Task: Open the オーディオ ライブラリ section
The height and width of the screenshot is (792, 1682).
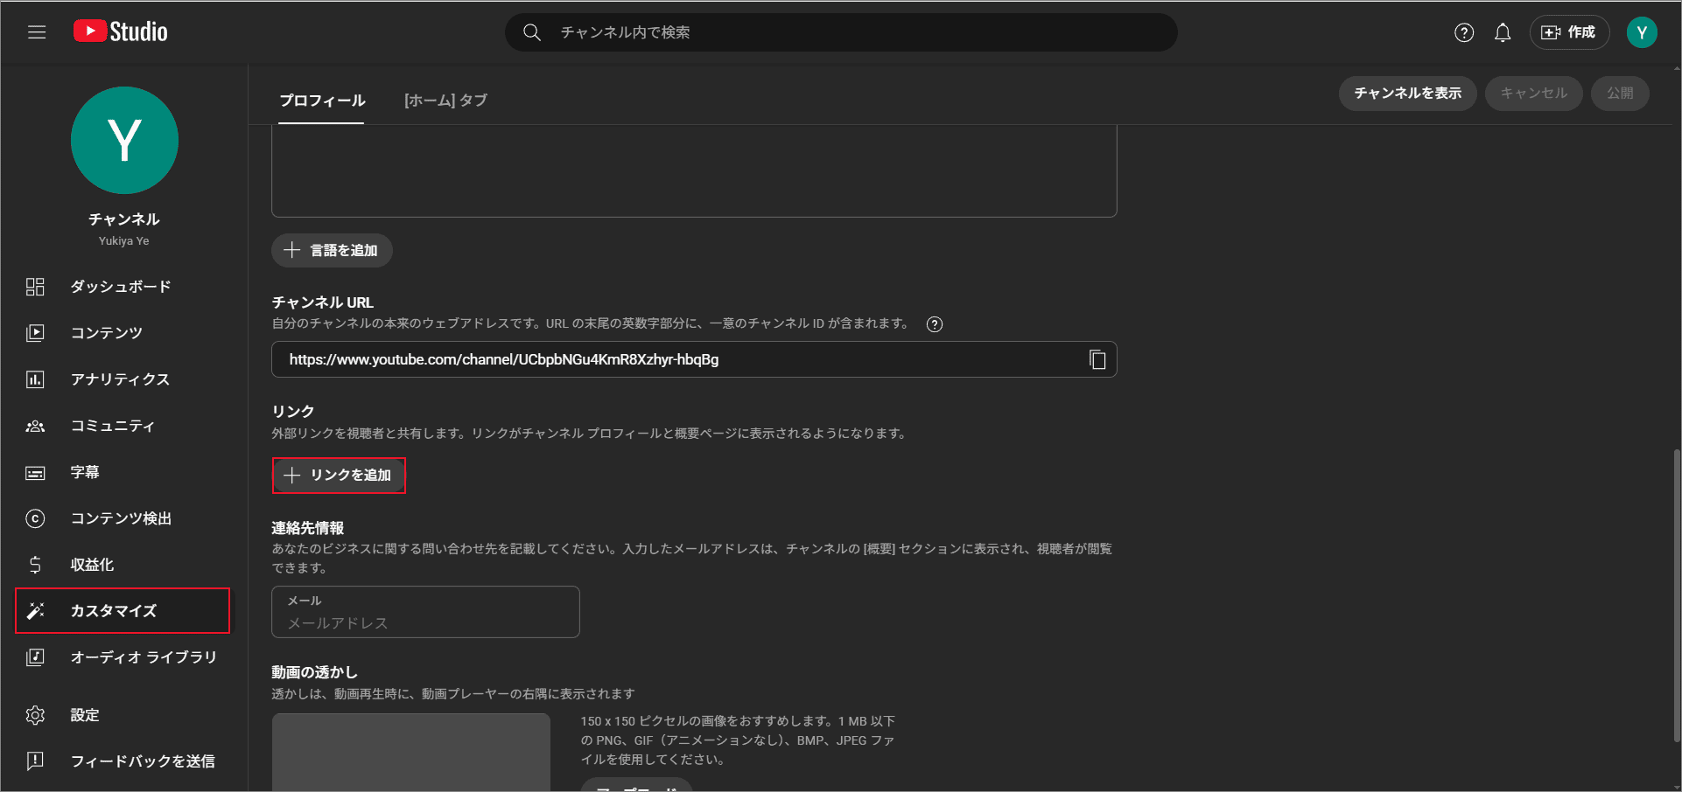Action: pyautogui.click(x=143, y=657)
